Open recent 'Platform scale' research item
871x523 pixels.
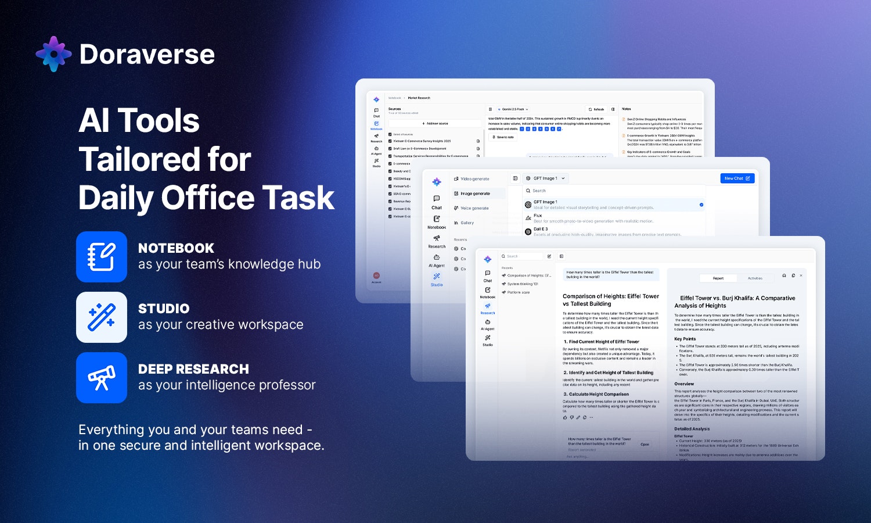pos(516,292)
